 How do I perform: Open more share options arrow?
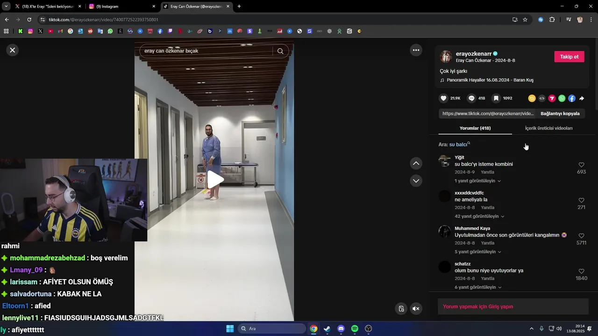(x=582, y=98)
